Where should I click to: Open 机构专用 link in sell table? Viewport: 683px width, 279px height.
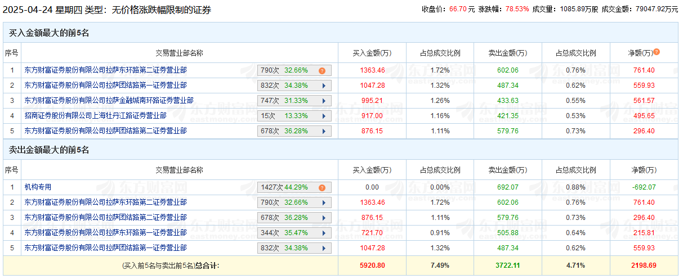click(x=38, y=187)
